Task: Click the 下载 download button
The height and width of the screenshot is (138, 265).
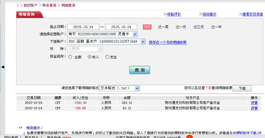Action: coord(242,88)
